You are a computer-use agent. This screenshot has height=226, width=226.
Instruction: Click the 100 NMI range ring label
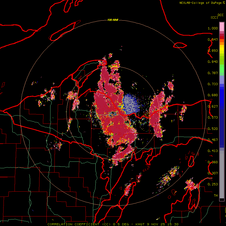113,20
